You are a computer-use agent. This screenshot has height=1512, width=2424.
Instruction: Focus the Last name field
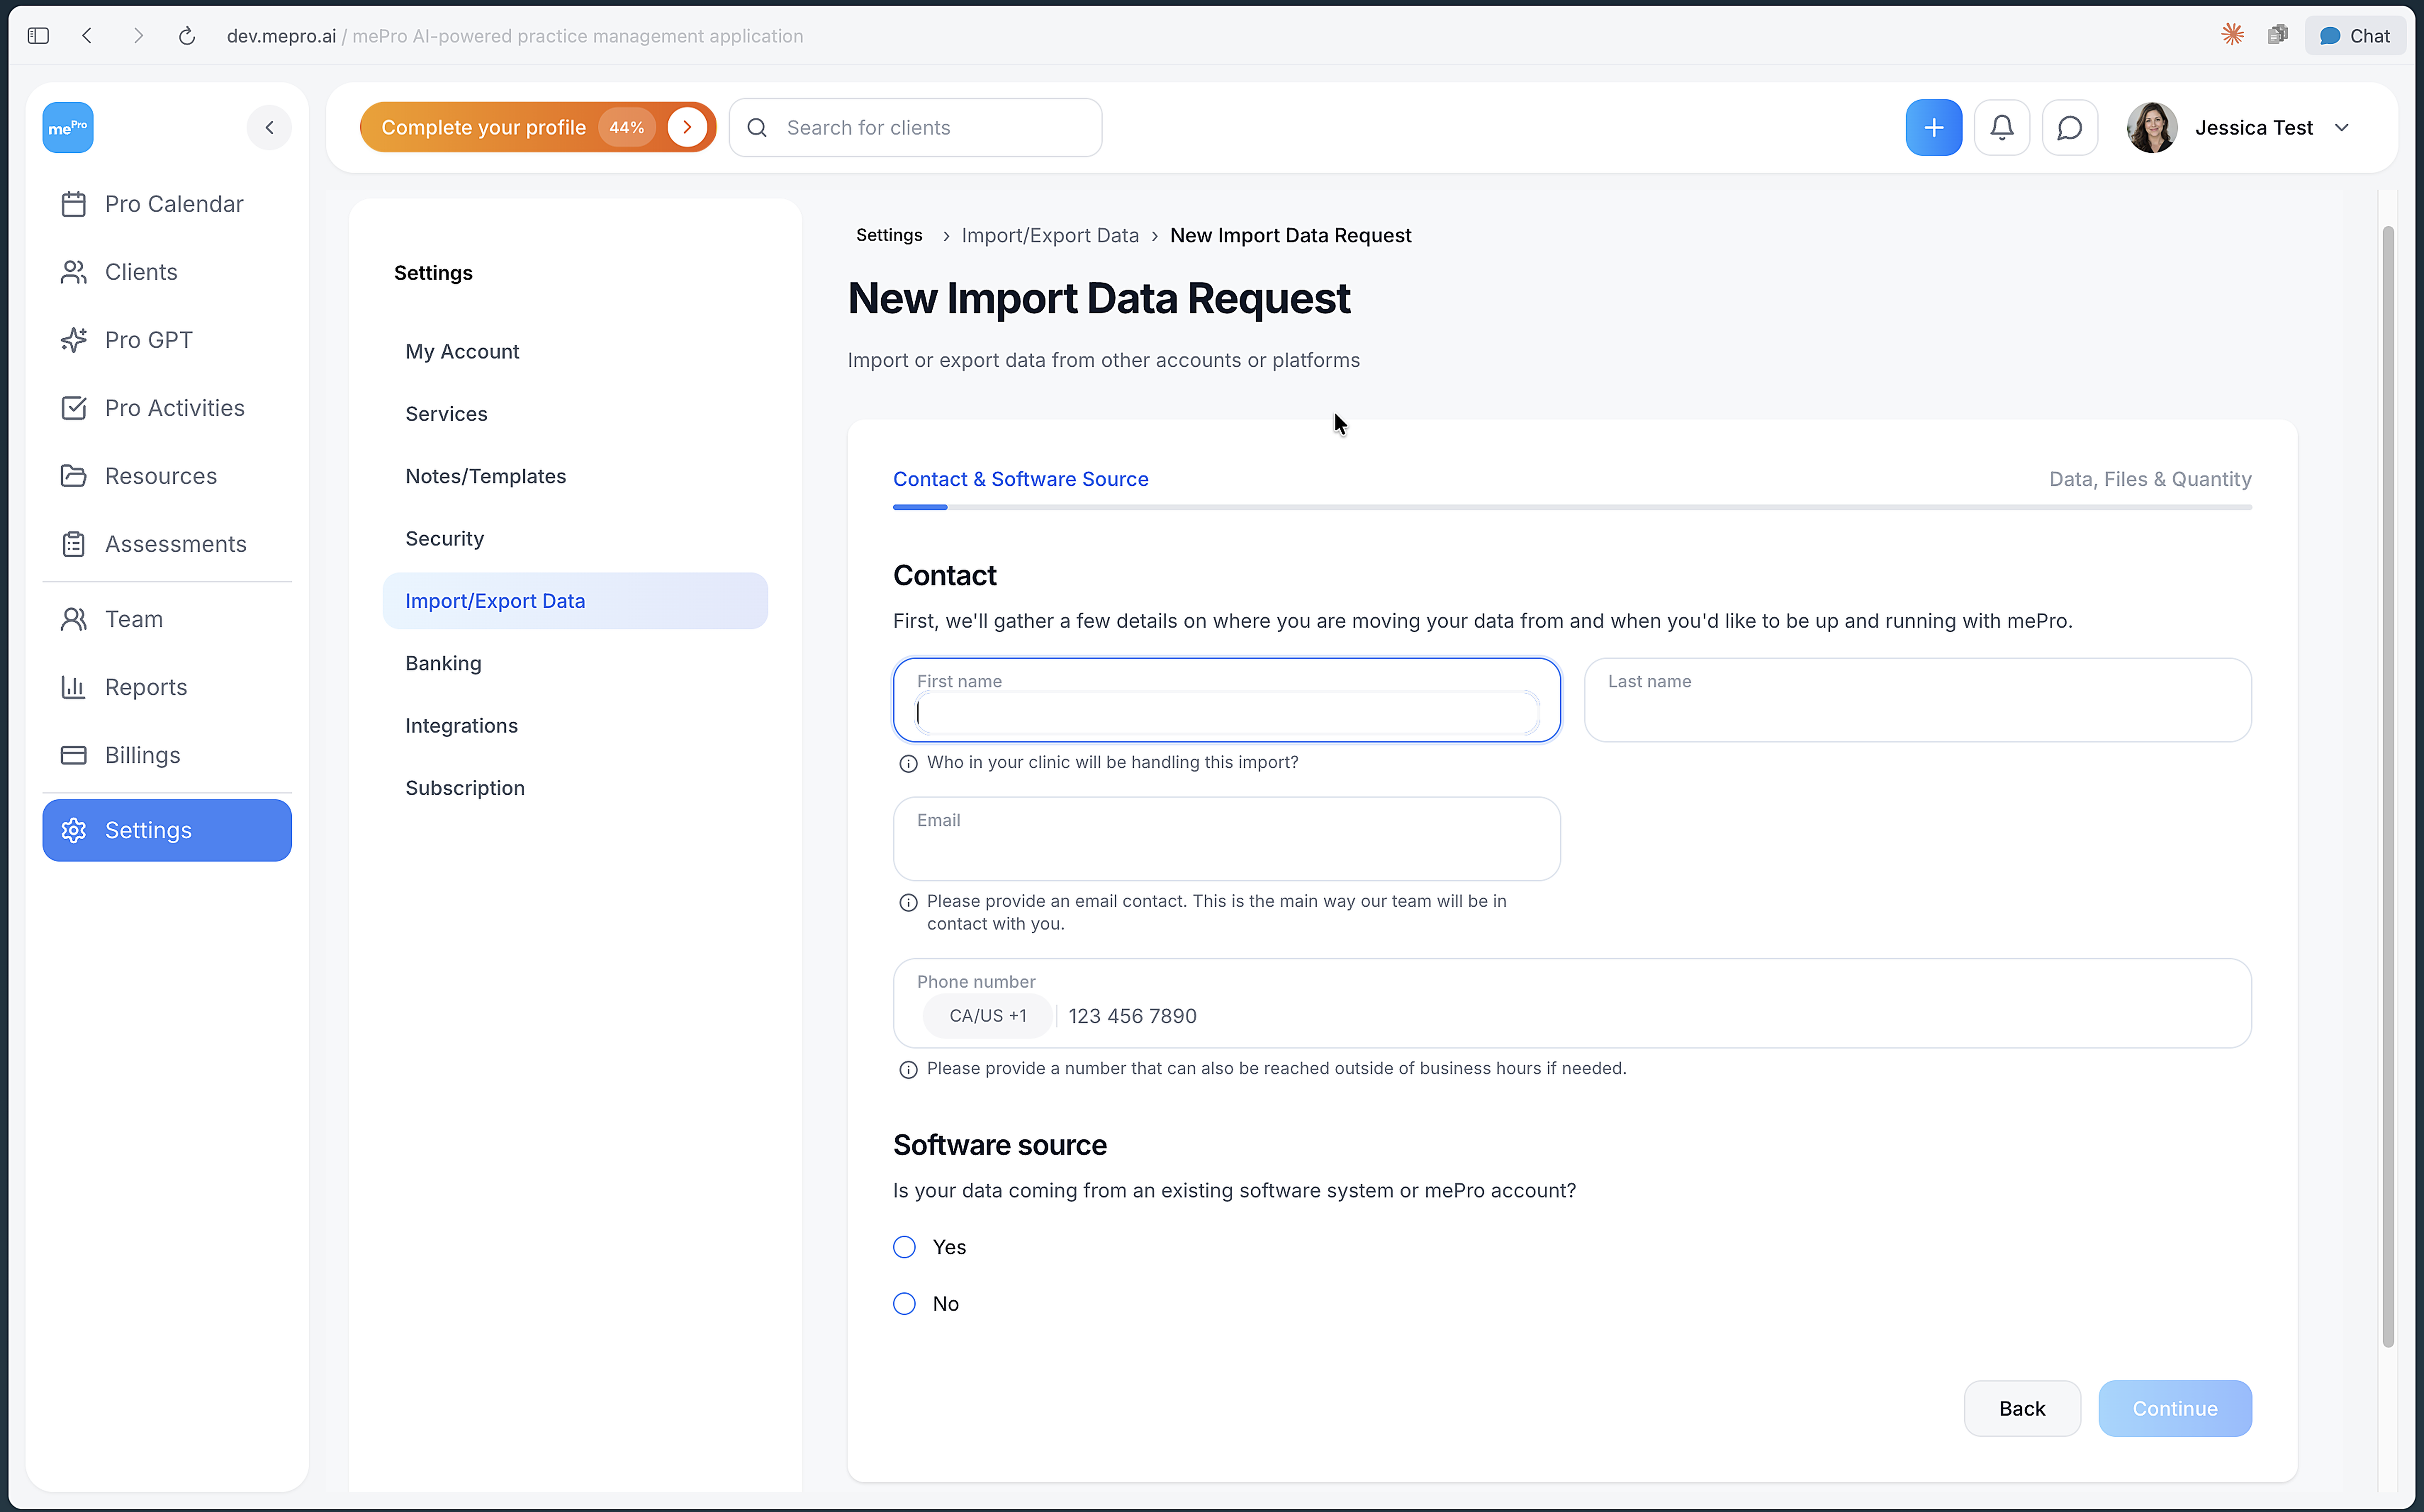coord(1918,700)
